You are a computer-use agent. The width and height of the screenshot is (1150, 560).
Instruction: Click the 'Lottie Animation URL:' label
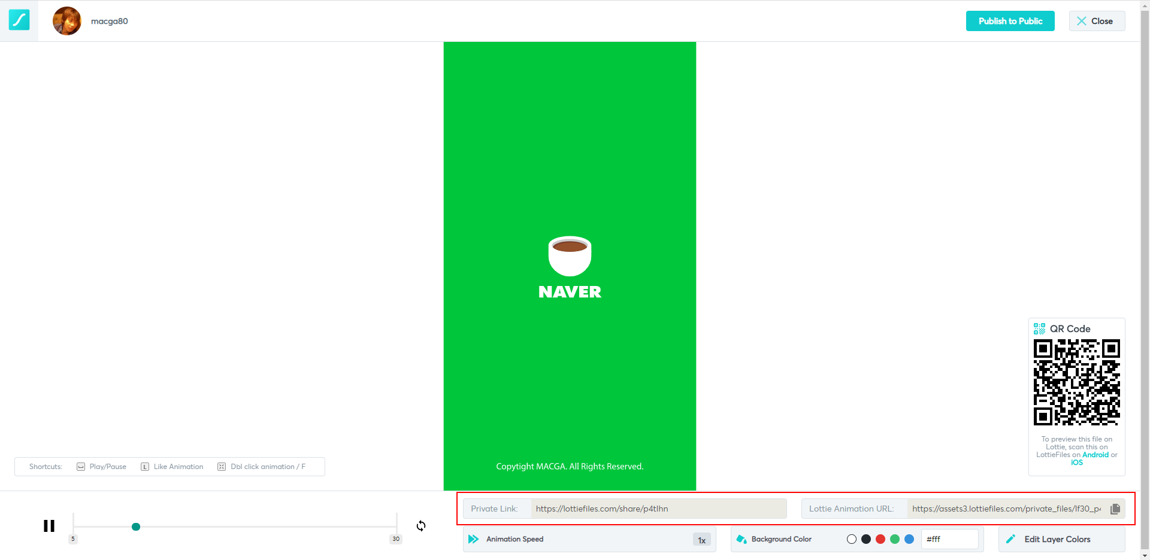(851, 509)
